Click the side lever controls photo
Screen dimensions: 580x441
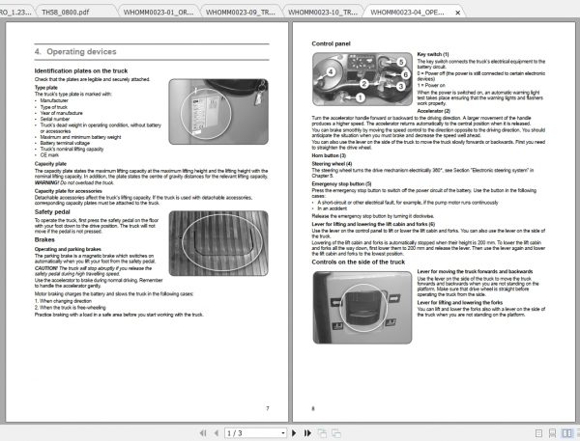point(362,307)
